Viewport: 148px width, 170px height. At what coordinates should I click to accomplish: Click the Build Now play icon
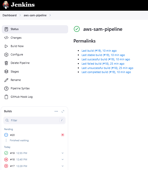tap(6, 46)
